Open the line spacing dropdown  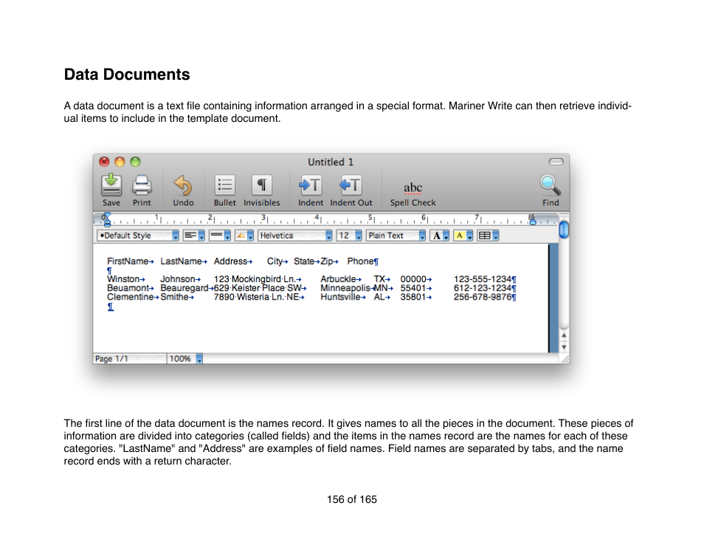[220, 236]
